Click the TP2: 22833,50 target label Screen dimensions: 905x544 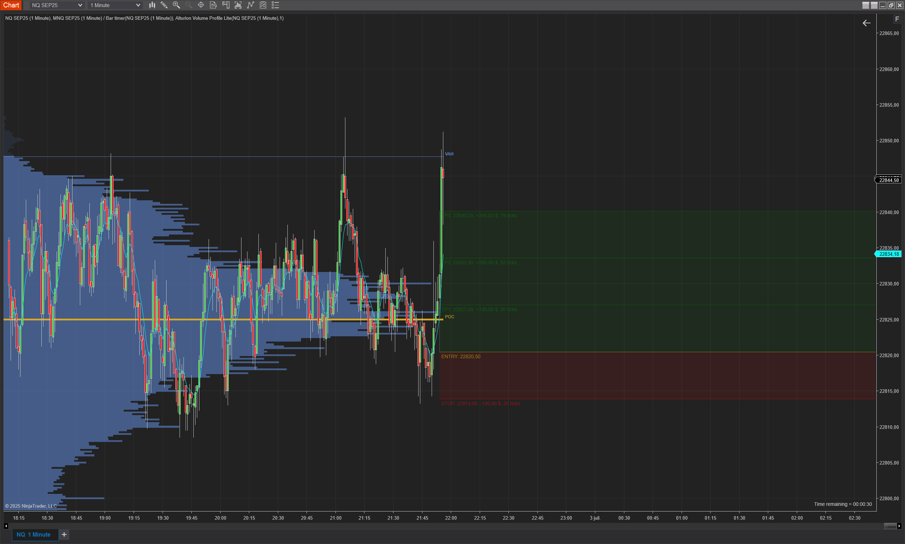pos(479,262)
